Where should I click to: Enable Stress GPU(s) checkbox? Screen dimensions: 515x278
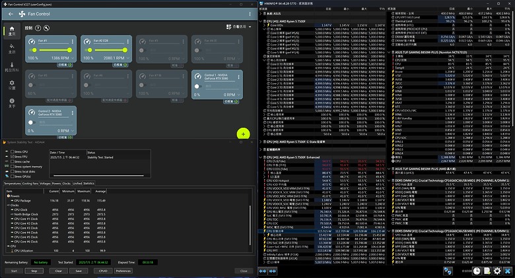tap(12, 177)
